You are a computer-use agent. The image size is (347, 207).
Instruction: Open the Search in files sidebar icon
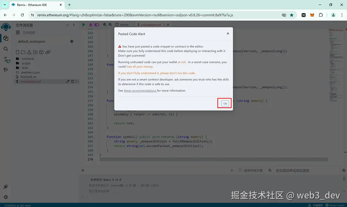6,49
